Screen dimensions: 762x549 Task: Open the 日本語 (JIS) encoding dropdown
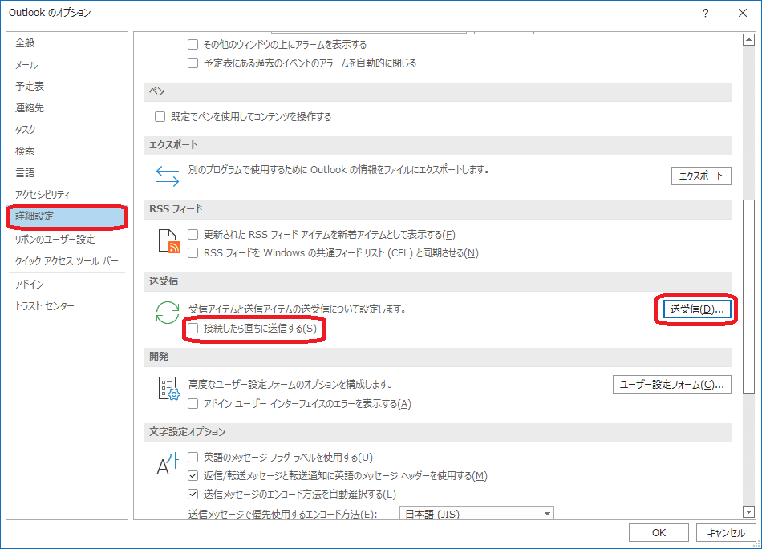coord(476,513)
